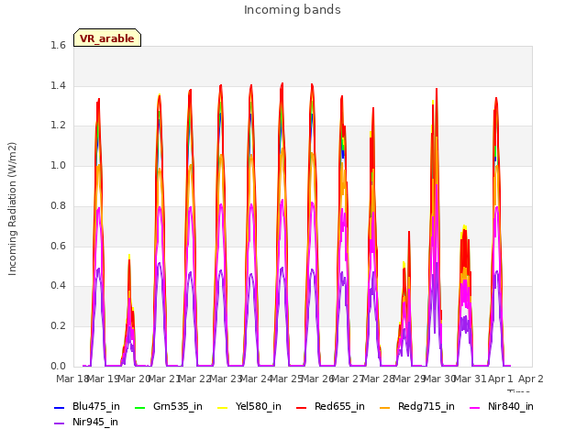Click the purple Nir945_in color marker
The image size is (587, 440).
[59, 423]
